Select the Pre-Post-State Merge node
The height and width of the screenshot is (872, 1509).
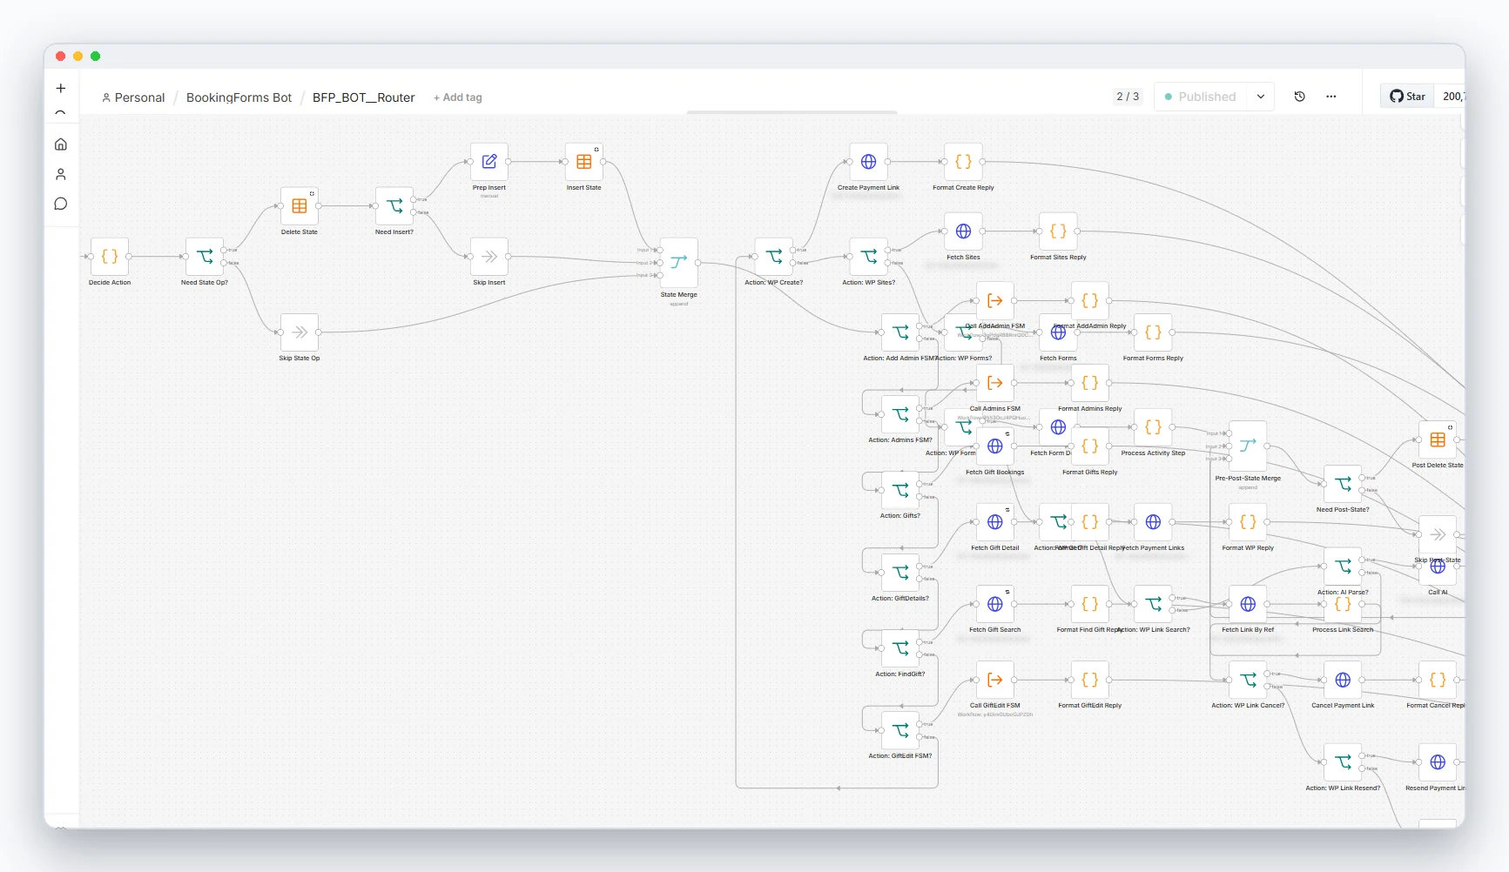pos(1248,446)
